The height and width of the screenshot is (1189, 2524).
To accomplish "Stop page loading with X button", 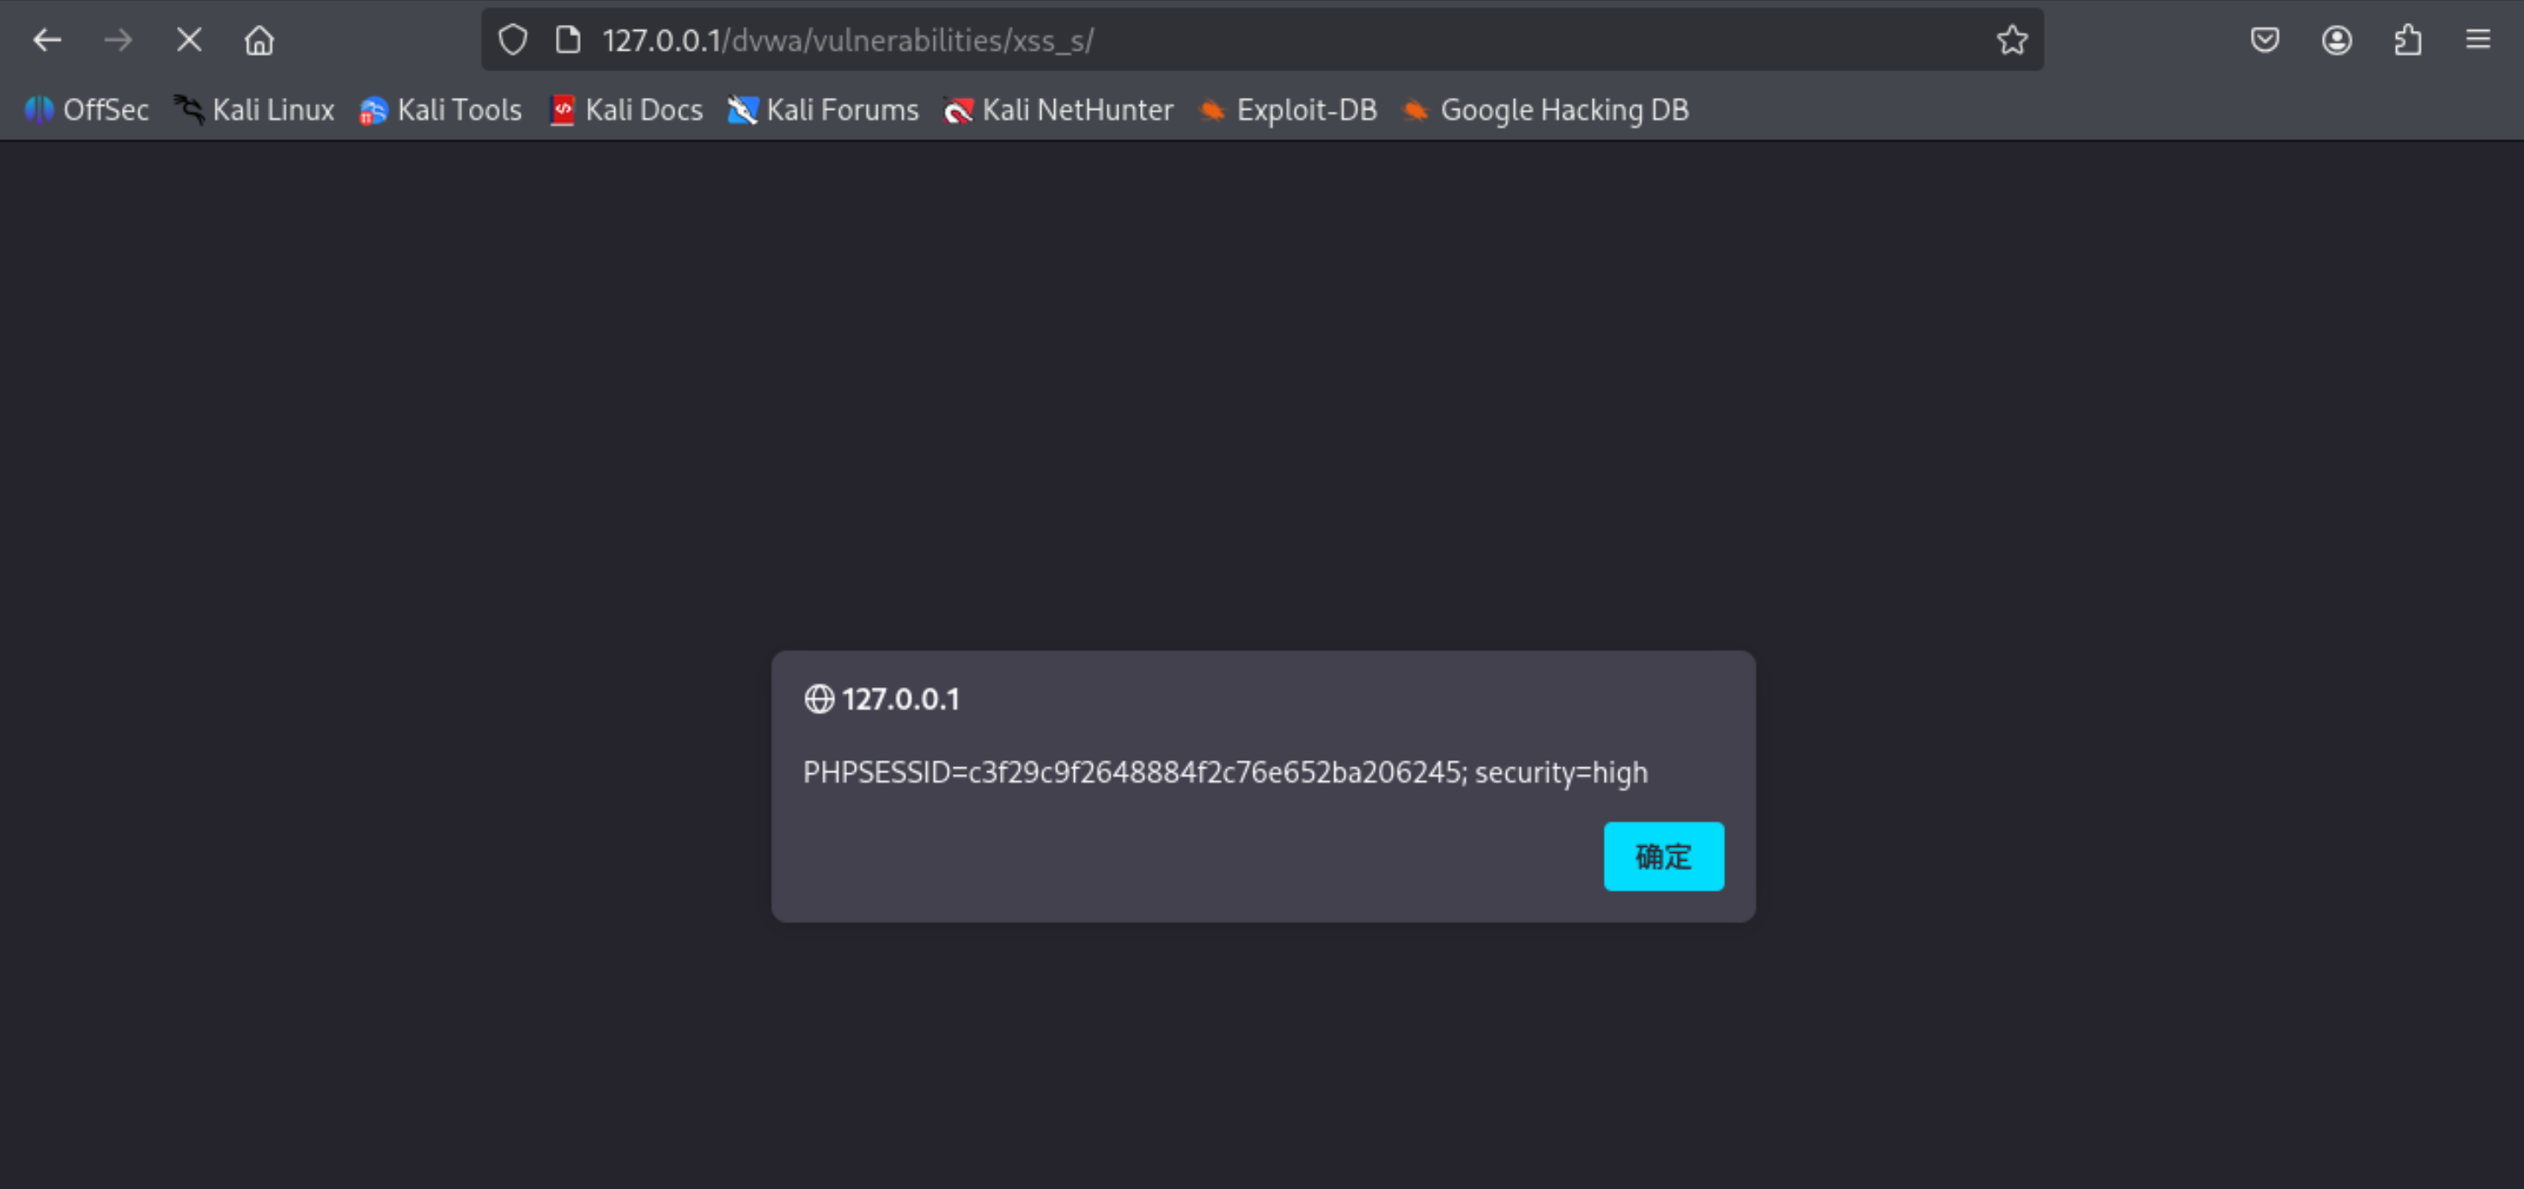I will (x=189, y=40).
